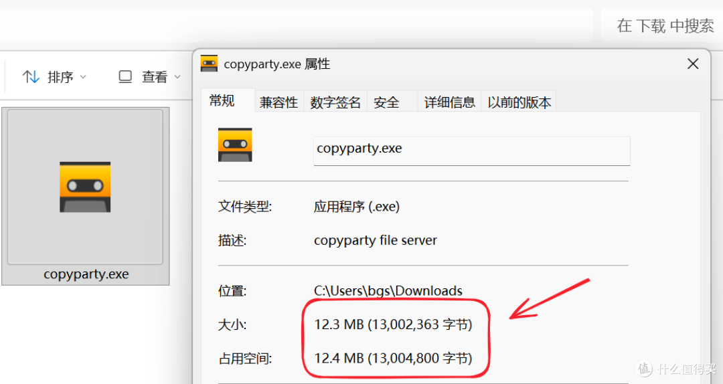Click the location path C:\Users\bgs\Downloads
Viewport: 723px width, 384px height.
388,291
